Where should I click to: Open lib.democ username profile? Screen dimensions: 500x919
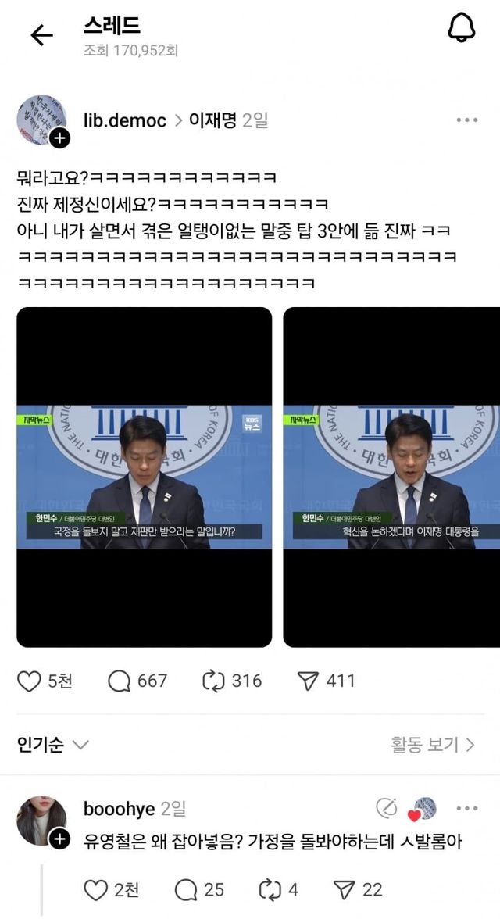(126, 120)
